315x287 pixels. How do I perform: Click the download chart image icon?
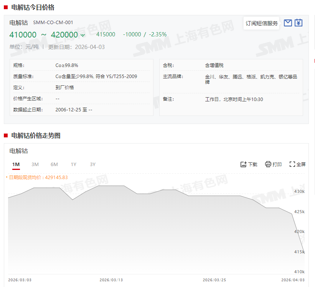click(x=243, y=164)
